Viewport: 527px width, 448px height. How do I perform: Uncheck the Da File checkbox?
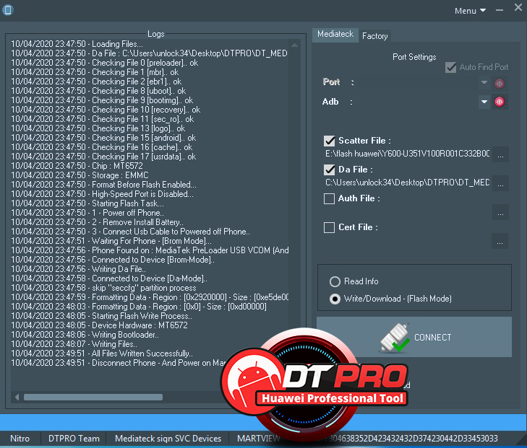[330, 170]
